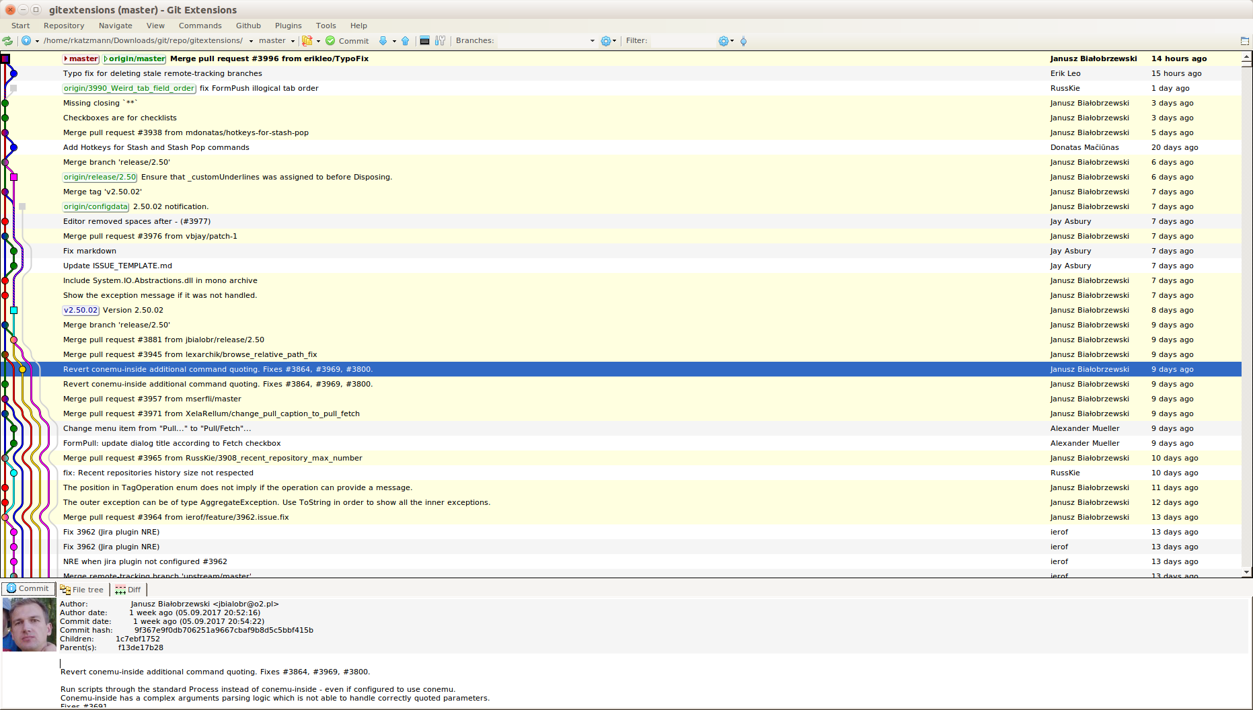
Task: Switch to the Diff tab
Action: (128, 590)
